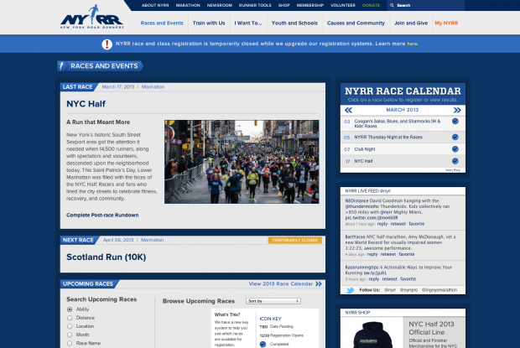Click favorite on Racerunningtips tweet
The width and height of the screenshot is (520, 348).
(408, 279)
